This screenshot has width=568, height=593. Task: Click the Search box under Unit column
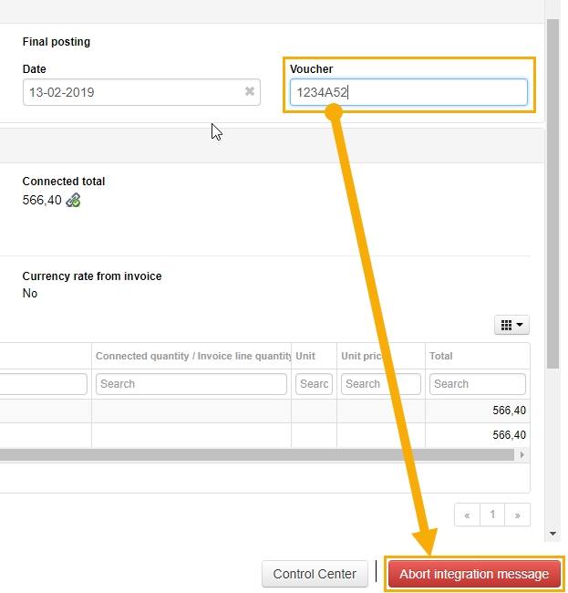pos(314,384)
